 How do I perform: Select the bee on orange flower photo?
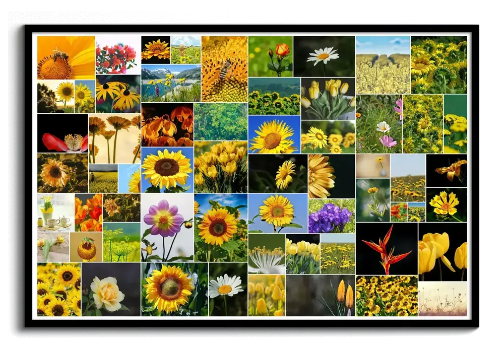tap(66, 57)
